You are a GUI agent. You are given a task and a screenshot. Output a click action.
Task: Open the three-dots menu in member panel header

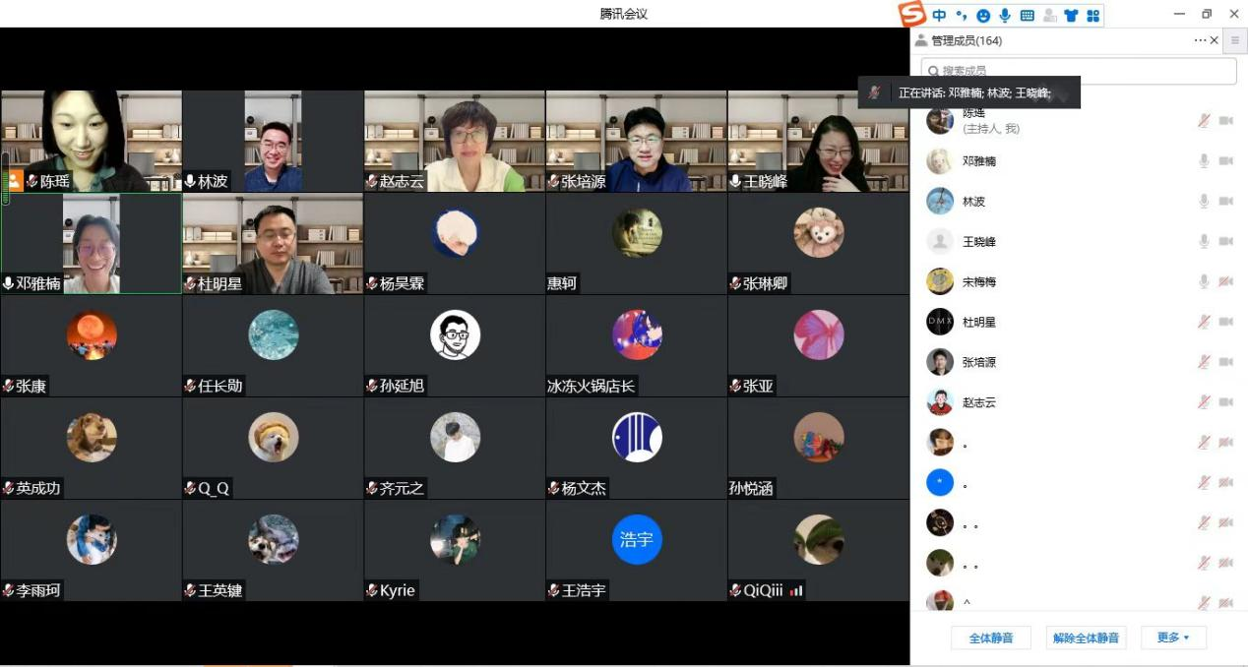tap(1200, 40)
